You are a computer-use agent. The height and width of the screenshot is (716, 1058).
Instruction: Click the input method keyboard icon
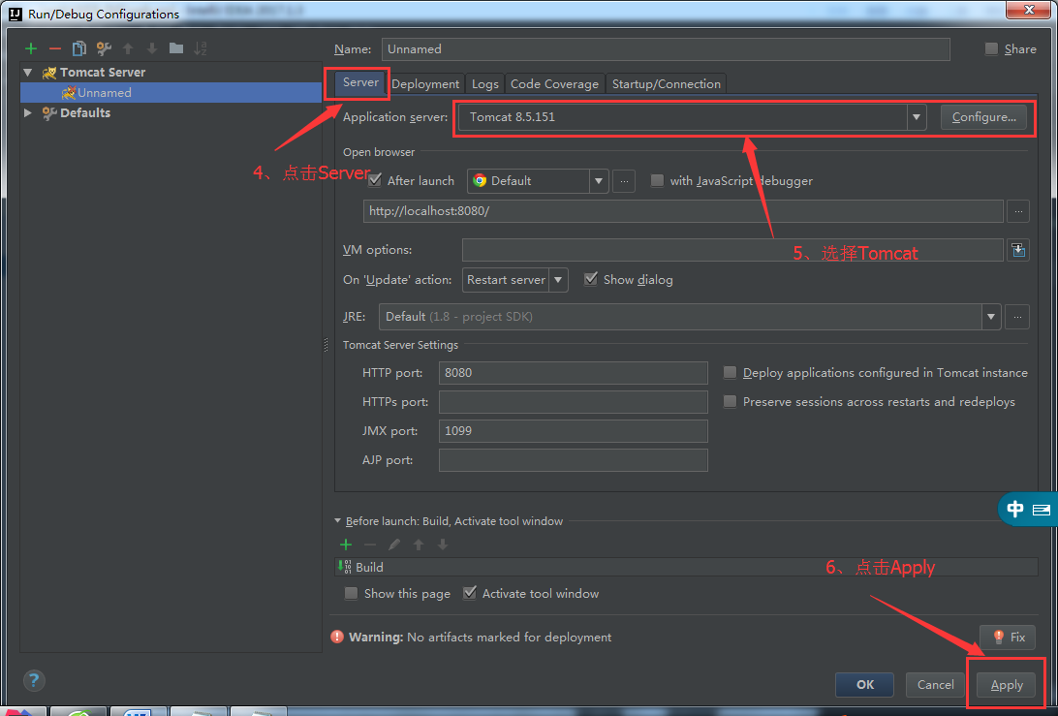1042,510
